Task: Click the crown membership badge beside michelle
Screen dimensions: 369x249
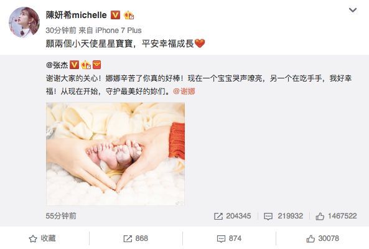Action: (x=129, y=15)
